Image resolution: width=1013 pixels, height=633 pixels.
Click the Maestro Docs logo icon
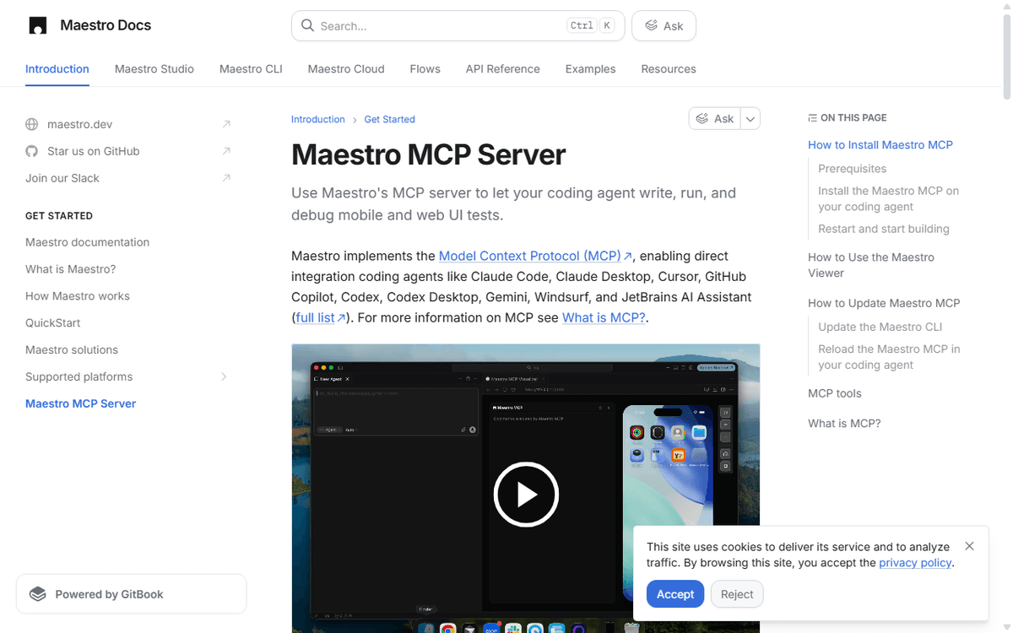click(38, 25)
